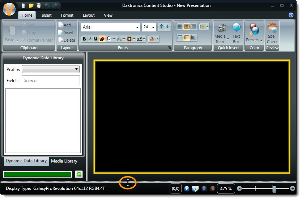
Task: Expand the Profile dropdown list
Action: [51, 69]
